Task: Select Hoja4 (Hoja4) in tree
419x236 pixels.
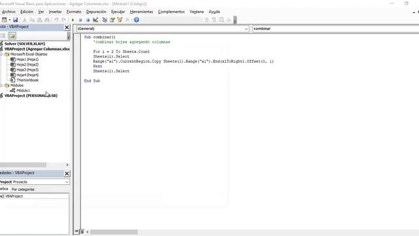Action: [27, 75]
